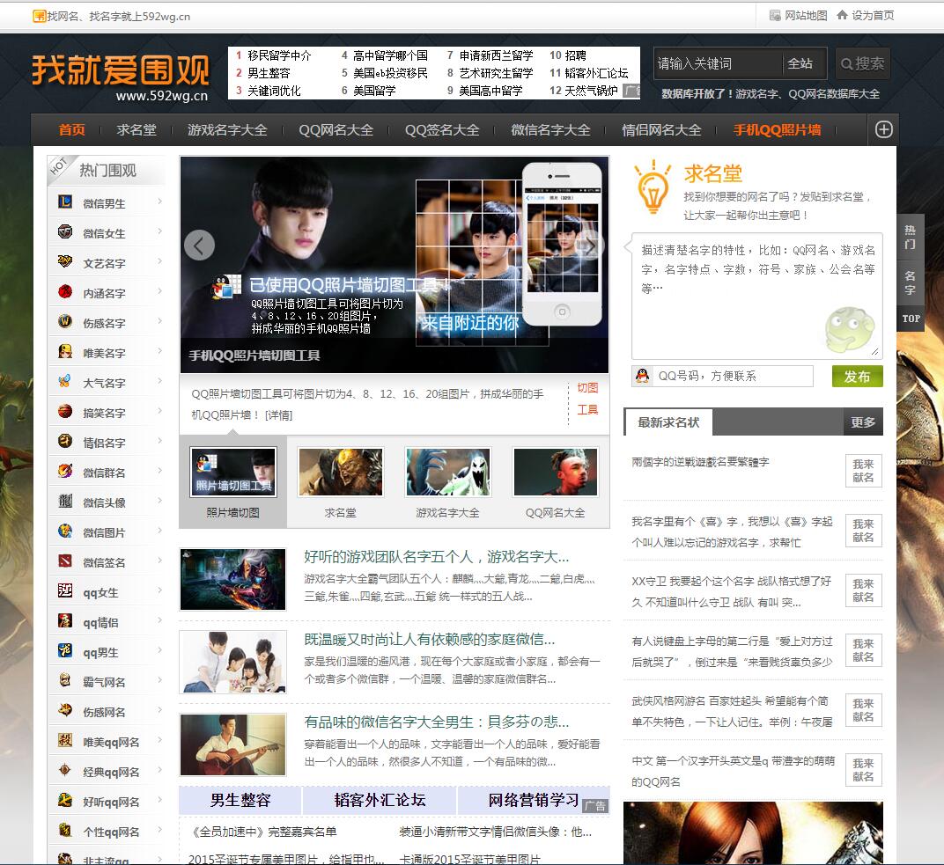Click the 伤感网名 sidebar icon
The width and height of the screenshot is (944, 865).
[65, 710]
